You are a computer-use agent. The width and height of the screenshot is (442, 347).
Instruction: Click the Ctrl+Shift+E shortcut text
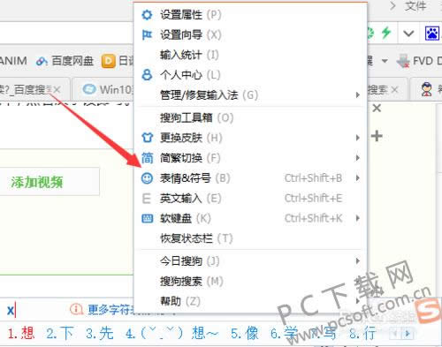[313, 198]
